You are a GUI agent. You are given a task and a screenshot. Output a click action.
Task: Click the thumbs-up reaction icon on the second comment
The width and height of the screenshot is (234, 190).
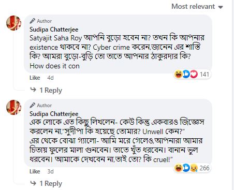coord(186,168)
